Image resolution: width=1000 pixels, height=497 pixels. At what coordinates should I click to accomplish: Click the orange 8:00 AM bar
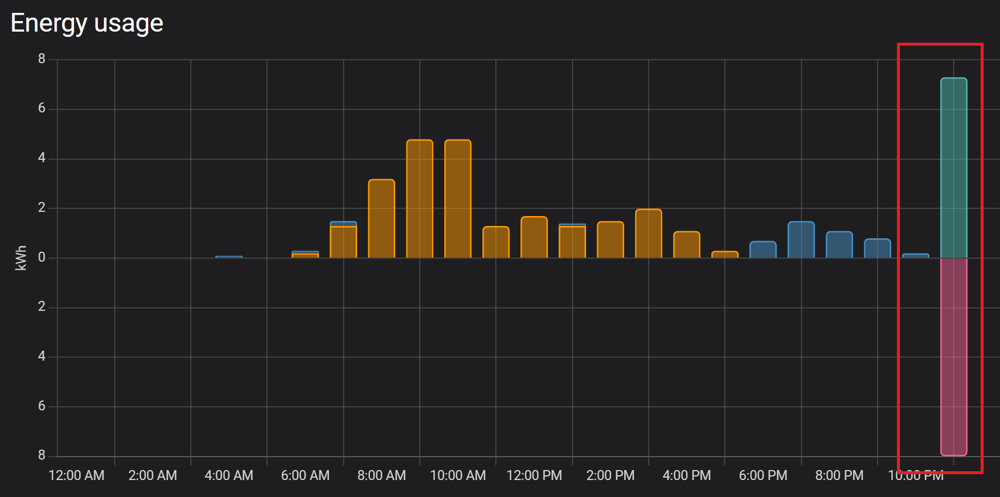382,218
